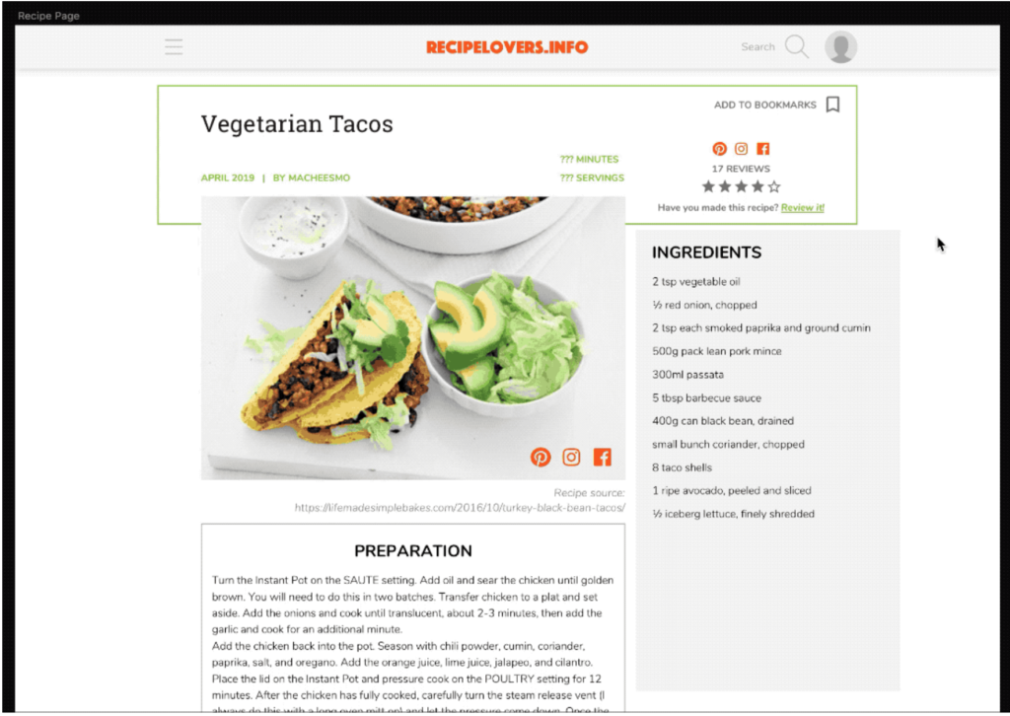Share via Pinterest icon in header box

pyautogui.click(x=719, y=149)
